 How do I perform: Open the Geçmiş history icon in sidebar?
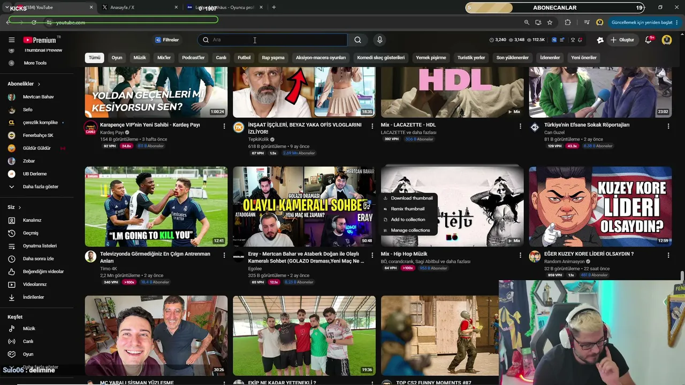(11, 233)
